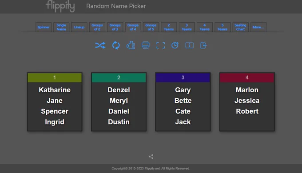Open the Single Name tab

point(61,27)
